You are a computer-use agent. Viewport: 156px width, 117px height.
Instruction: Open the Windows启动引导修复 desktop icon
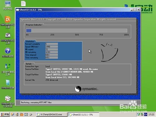coord(8,101)
